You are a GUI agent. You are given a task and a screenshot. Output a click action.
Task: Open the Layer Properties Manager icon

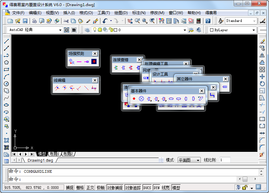tap(87, 30)
